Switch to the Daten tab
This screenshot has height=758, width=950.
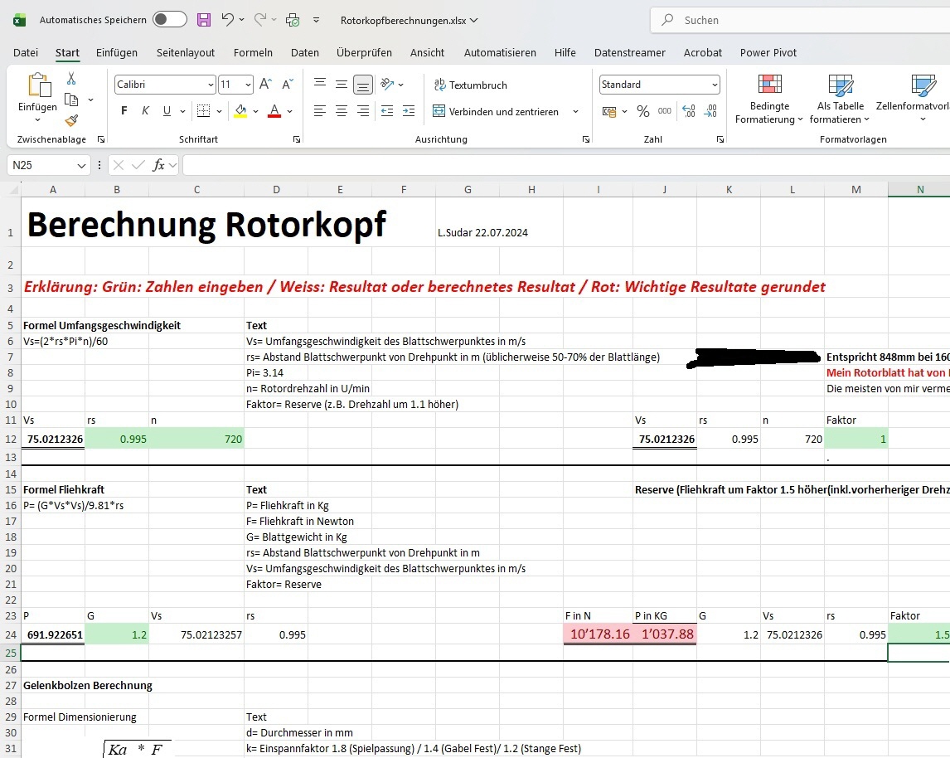(x=305, y=53)
